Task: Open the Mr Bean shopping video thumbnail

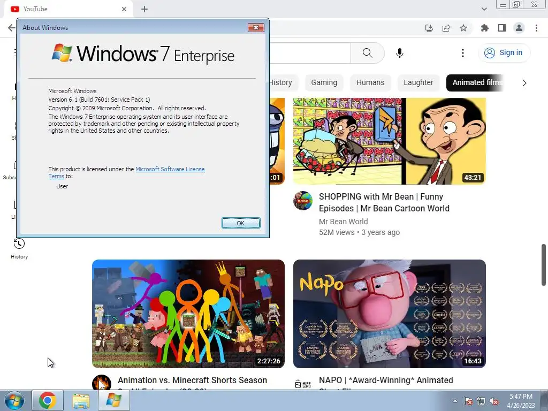Action: coord(390,141)
